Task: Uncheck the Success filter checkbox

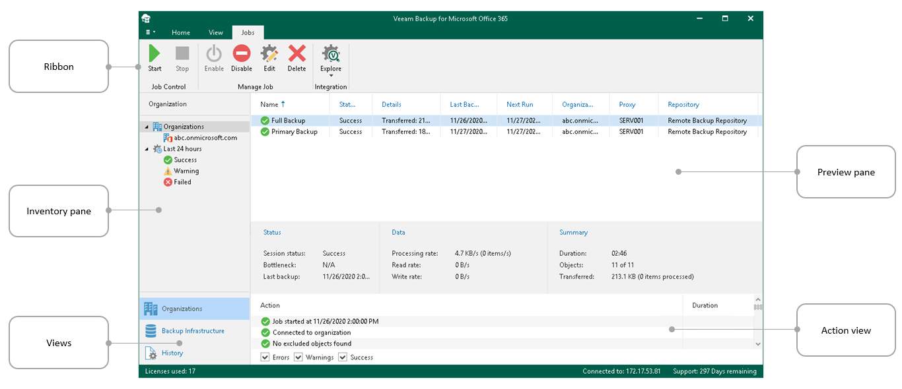Action: [343, 357]
